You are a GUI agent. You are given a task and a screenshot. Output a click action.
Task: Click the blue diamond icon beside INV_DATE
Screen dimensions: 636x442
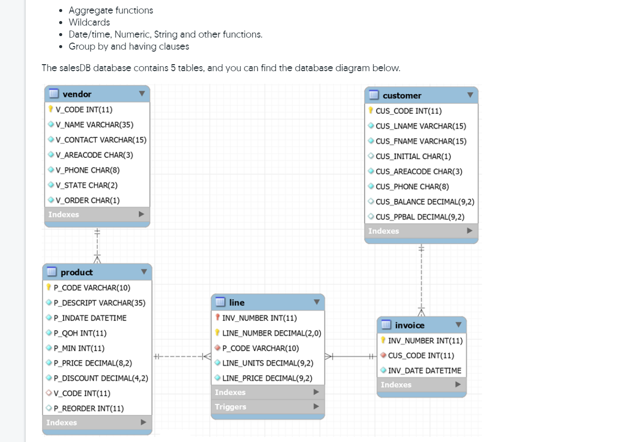tap(383, 370)
